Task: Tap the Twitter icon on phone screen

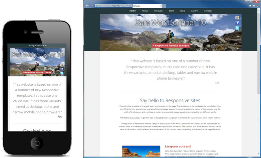Action: [62, 73]
